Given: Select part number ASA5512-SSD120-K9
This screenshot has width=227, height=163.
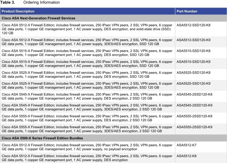Looking at the screenshot, I should click(193, 40).
